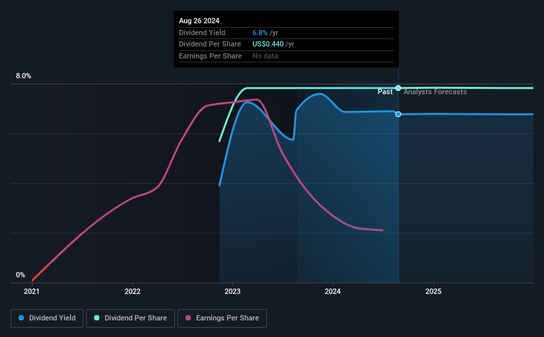Click 'Dividend Yield' row label in tooltip
This screenshot has height=337, width=544.
click(x=202, y=33)
